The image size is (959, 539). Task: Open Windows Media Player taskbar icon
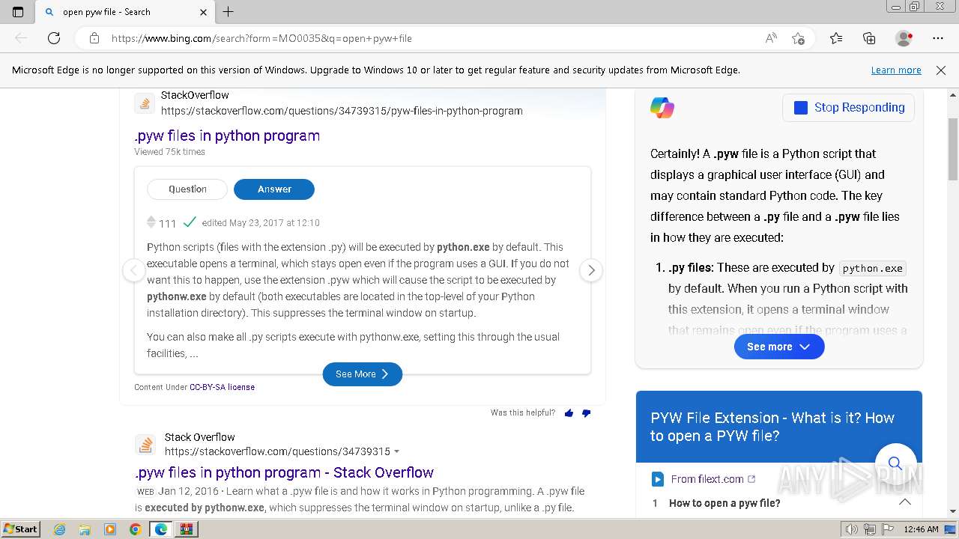(110, 529)
